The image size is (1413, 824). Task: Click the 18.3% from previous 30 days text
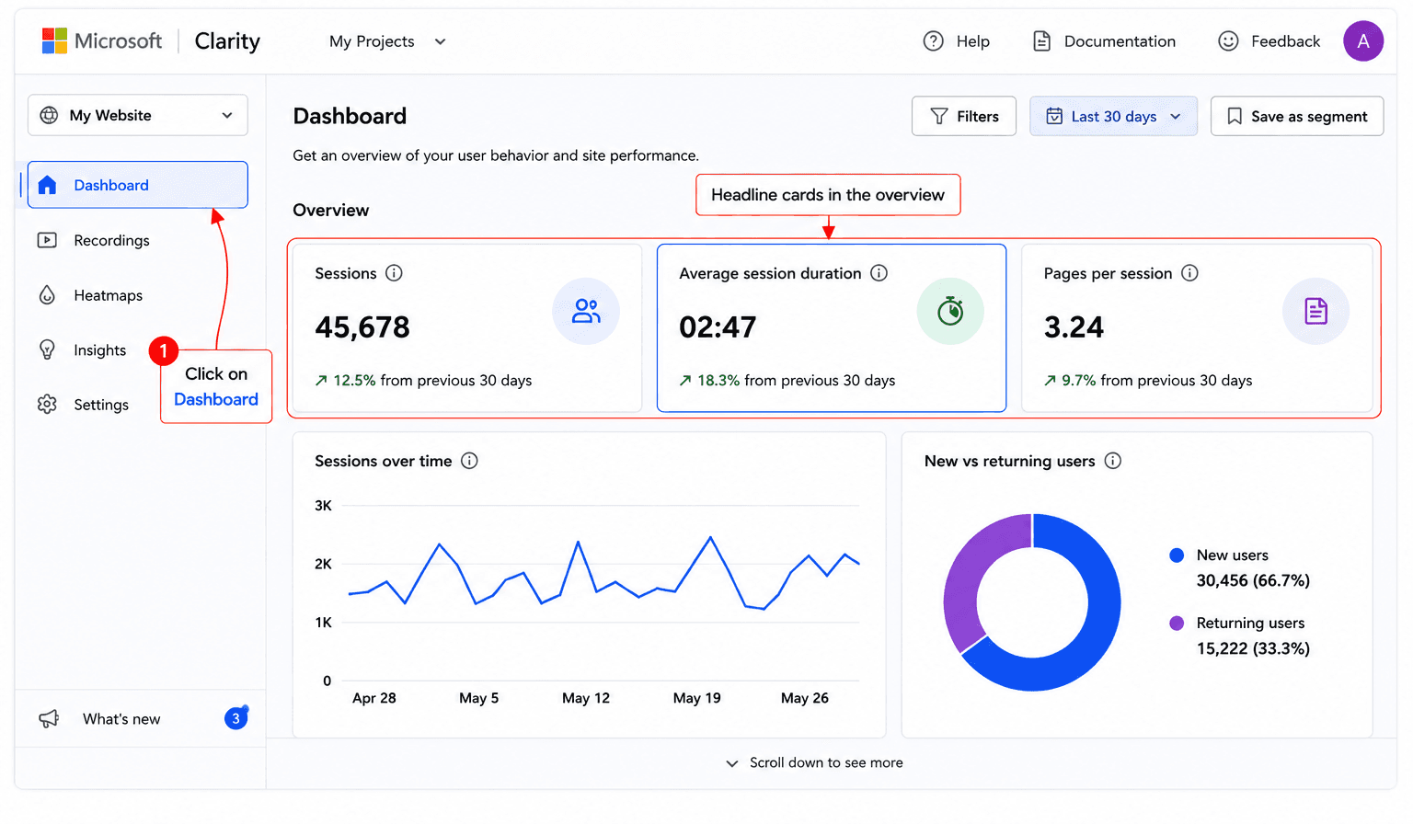(787, 381)
